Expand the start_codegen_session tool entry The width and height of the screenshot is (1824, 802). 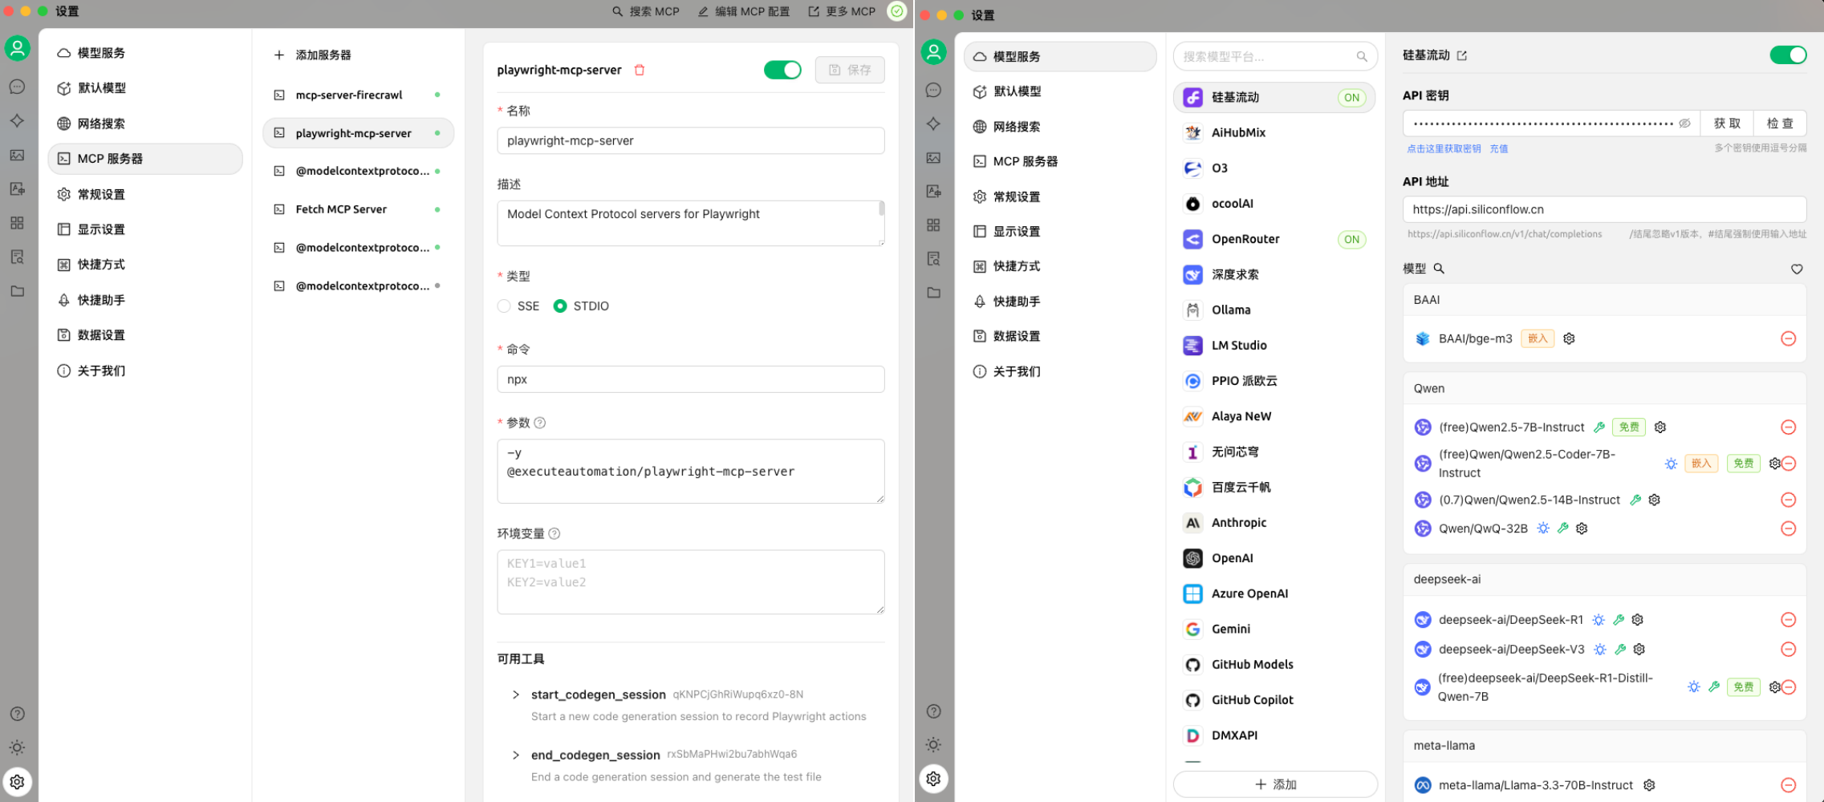pyautogui.click(x=516, y=695)
